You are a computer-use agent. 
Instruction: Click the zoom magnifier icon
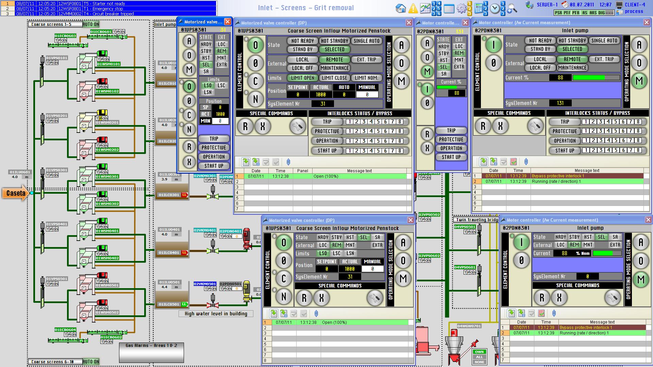coord(512,8)
